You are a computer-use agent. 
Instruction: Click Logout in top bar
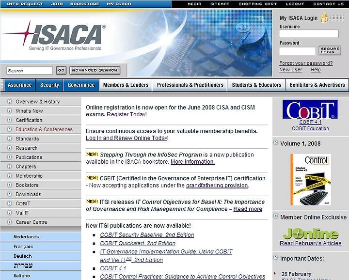click(295, 4)
